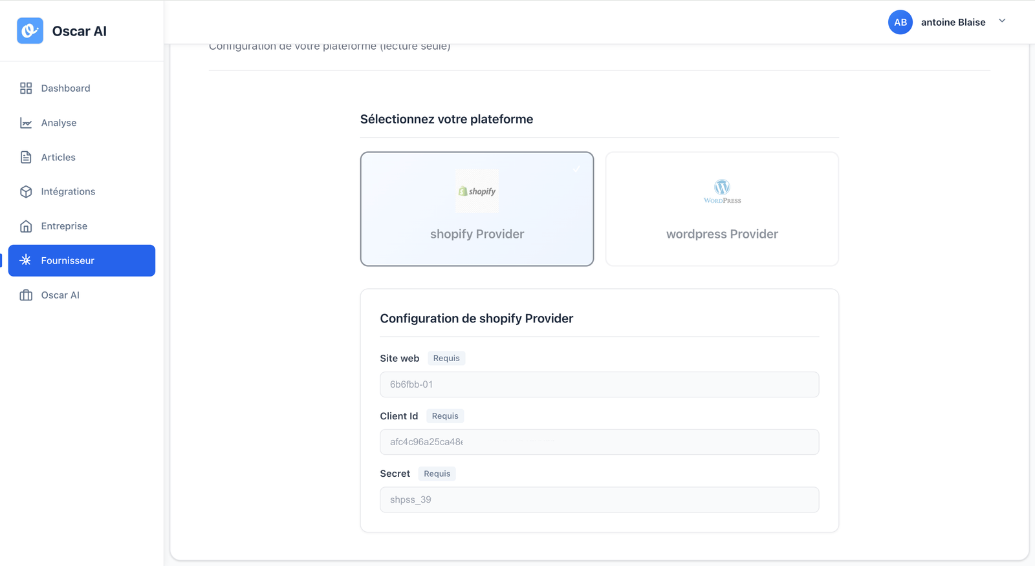This screenshot has width=1035, height=566.
Task: Open the Intégrations menu item
Action: pyautogui.click(x=68, y=192)
